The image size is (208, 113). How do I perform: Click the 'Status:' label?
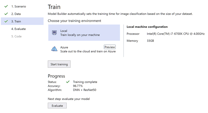(52, 82)
